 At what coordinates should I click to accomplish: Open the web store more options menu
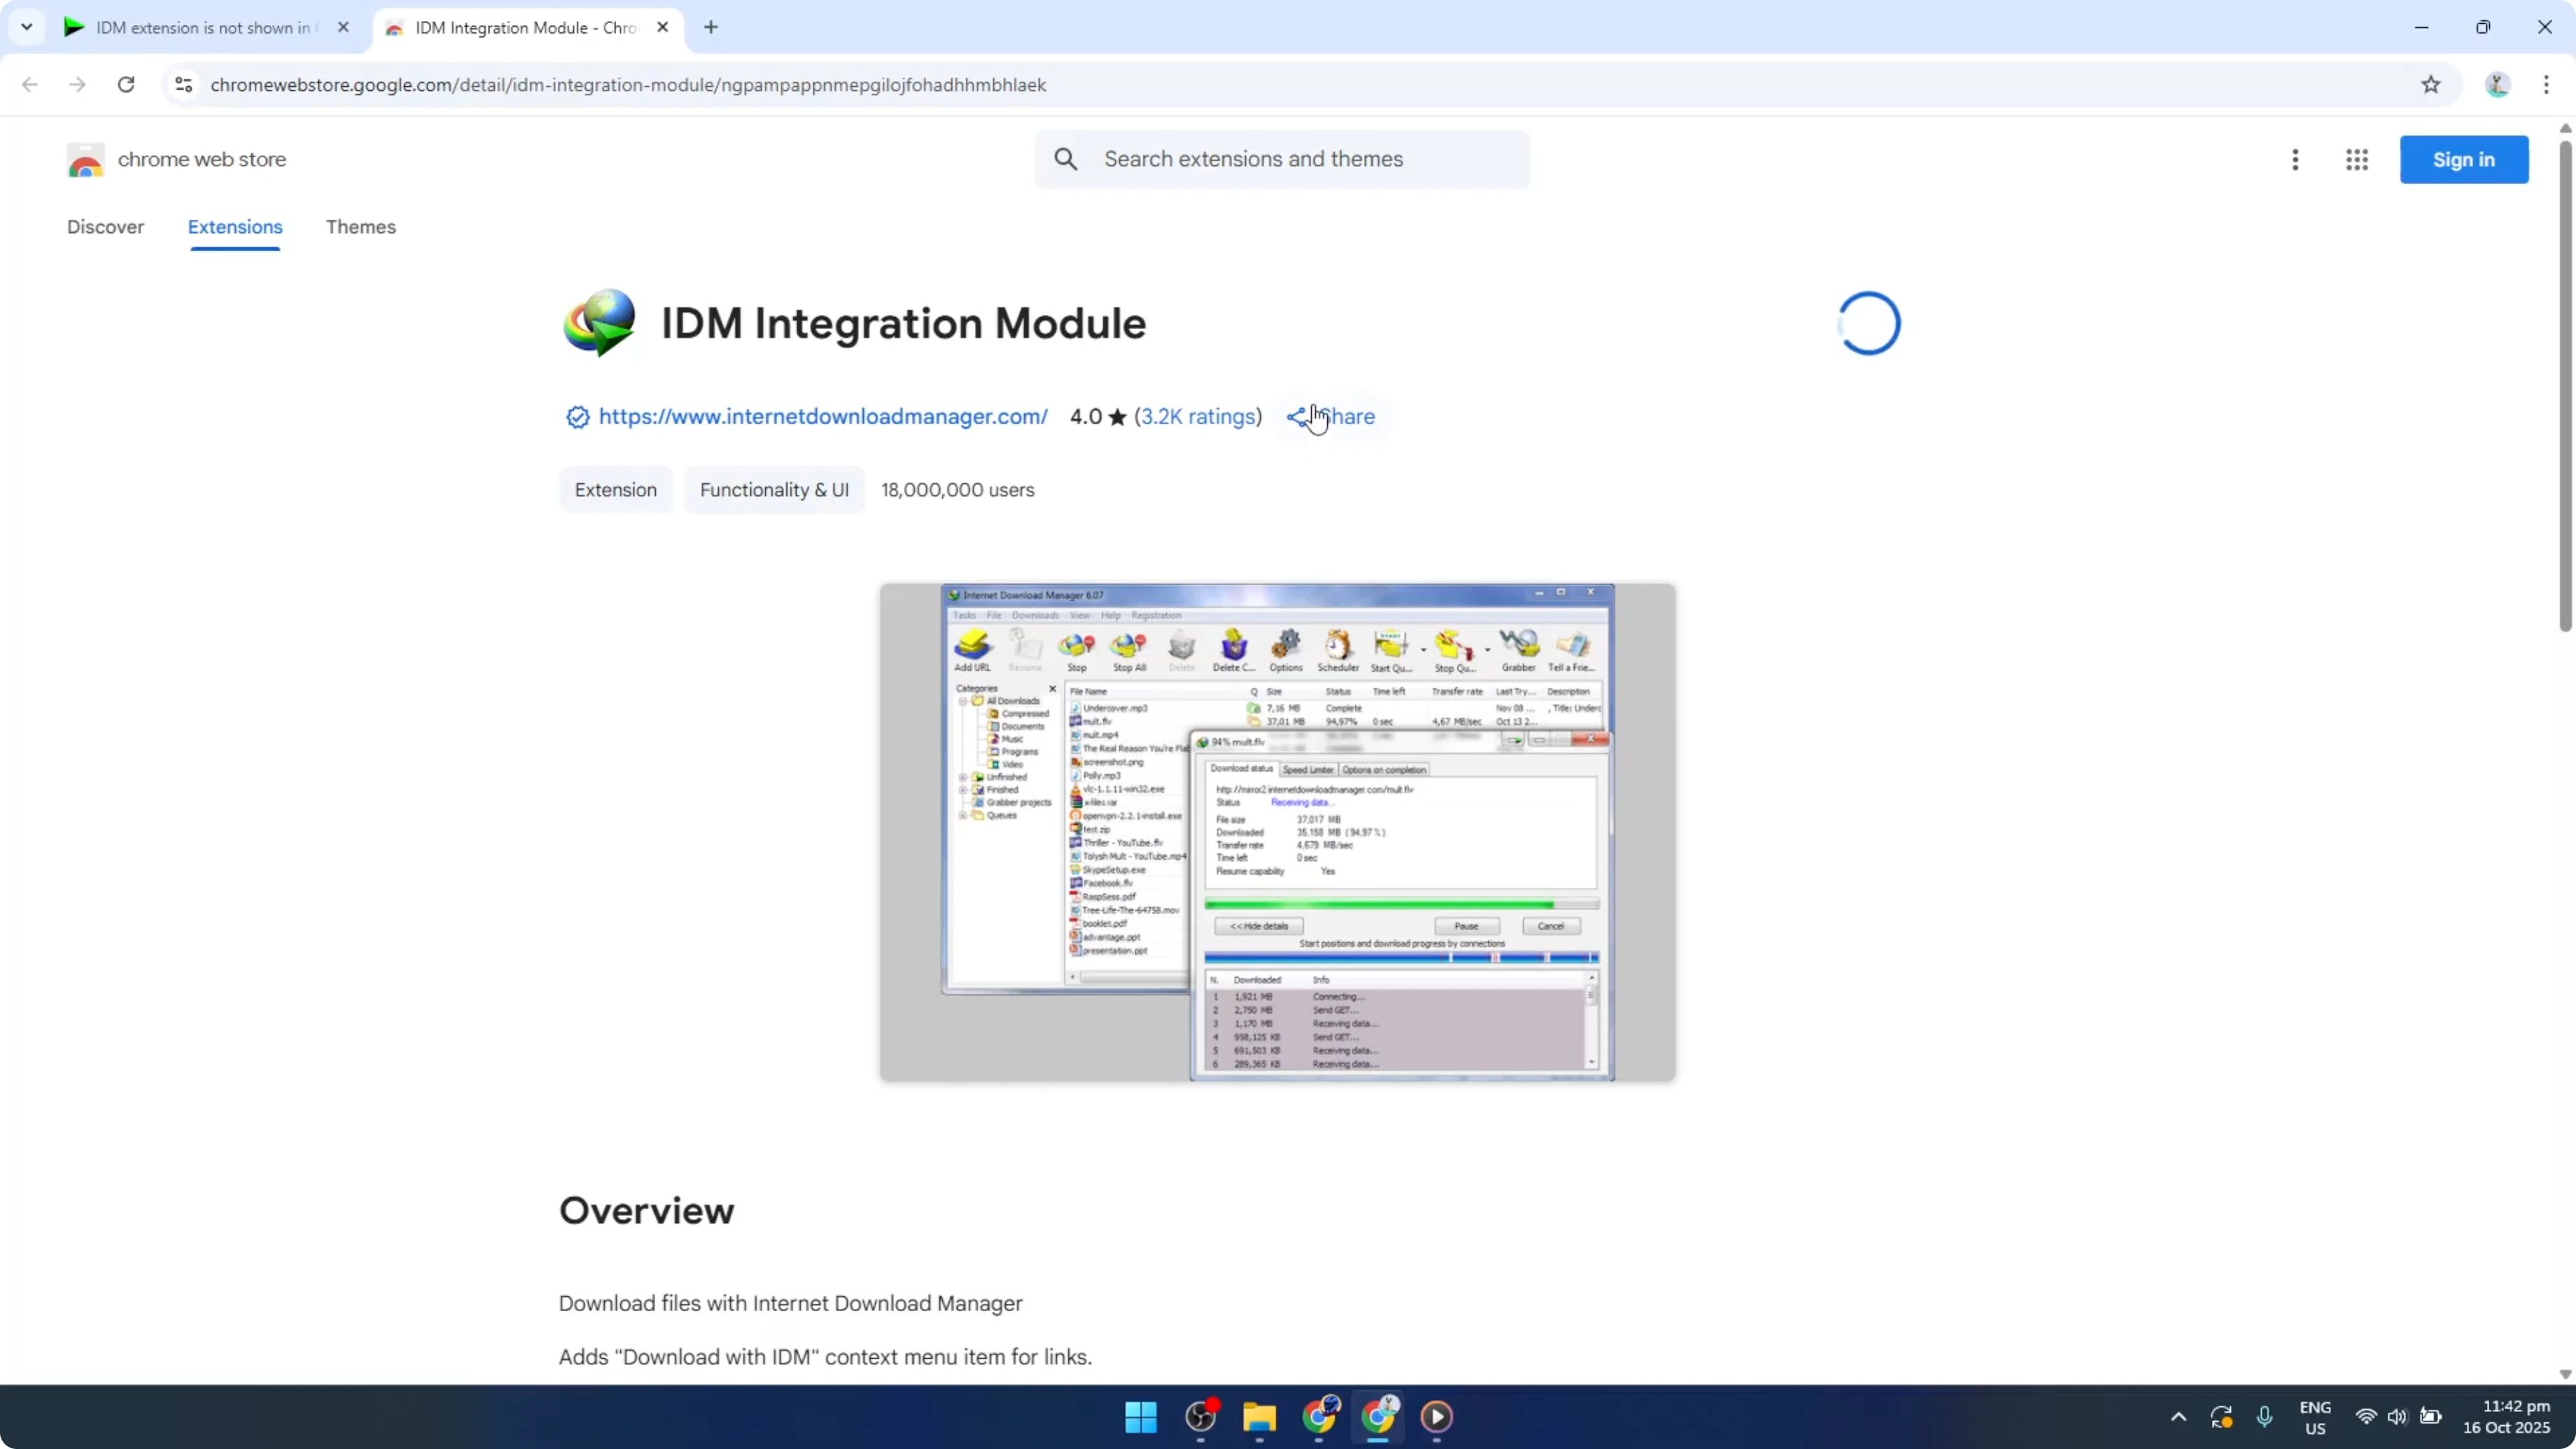pyautogui.click(x=2295, y=159)
